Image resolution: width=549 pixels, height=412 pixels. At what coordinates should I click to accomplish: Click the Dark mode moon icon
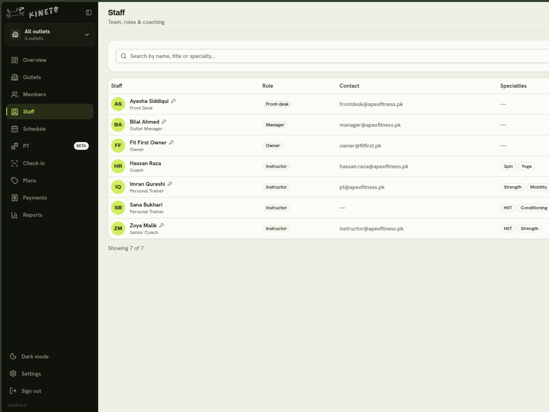click(13, 356)
